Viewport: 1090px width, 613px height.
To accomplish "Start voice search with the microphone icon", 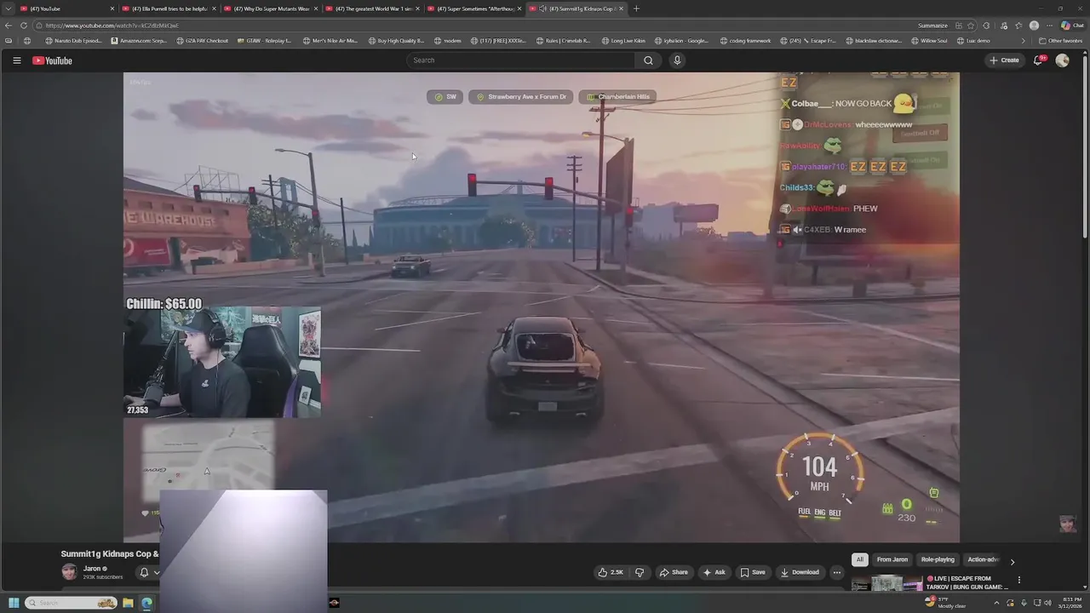I will tap(677, 60).
